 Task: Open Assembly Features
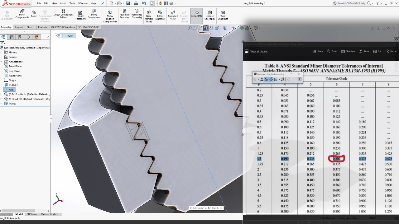click(124, 14)
